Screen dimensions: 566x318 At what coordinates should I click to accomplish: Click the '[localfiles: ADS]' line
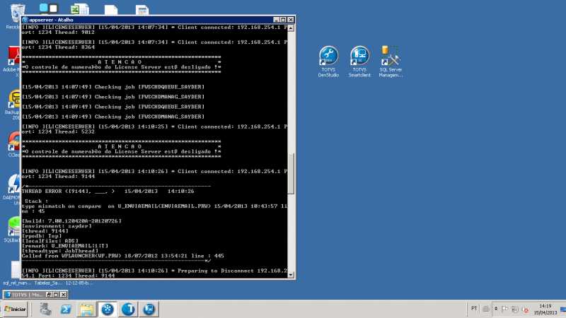click(50, 241)
